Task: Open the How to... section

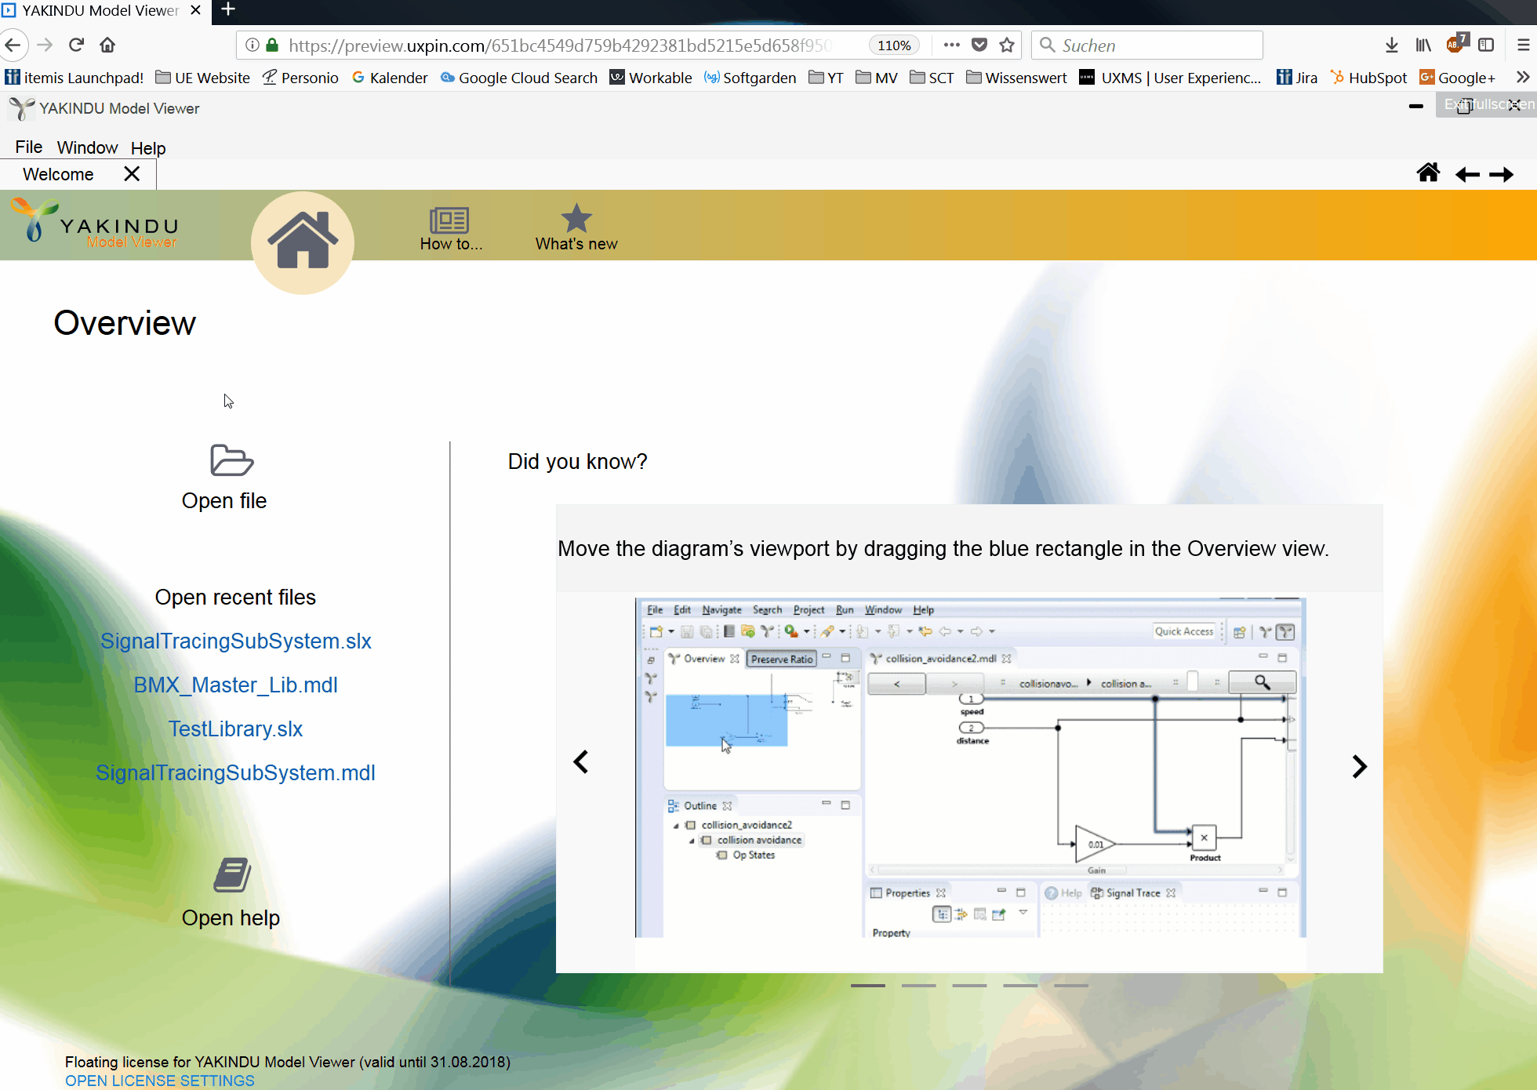Action: [x=450, y=228]
